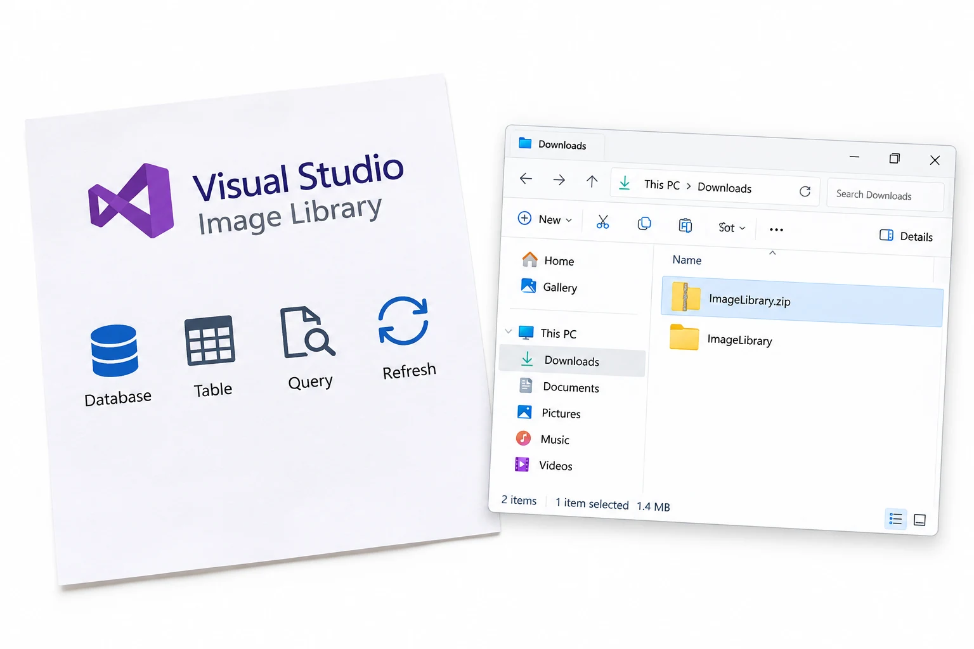Click the Paste clipboard icon

point(685,225)
